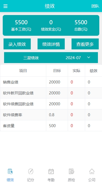Click the 项目 column header

(x=23, y=71)
